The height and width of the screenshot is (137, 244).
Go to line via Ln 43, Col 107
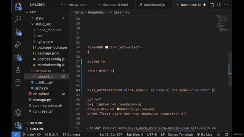pos(111,134)
